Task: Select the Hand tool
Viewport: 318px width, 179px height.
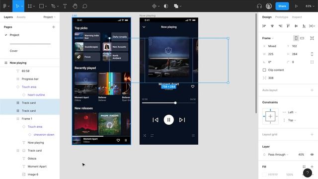Action: point(75,6)
